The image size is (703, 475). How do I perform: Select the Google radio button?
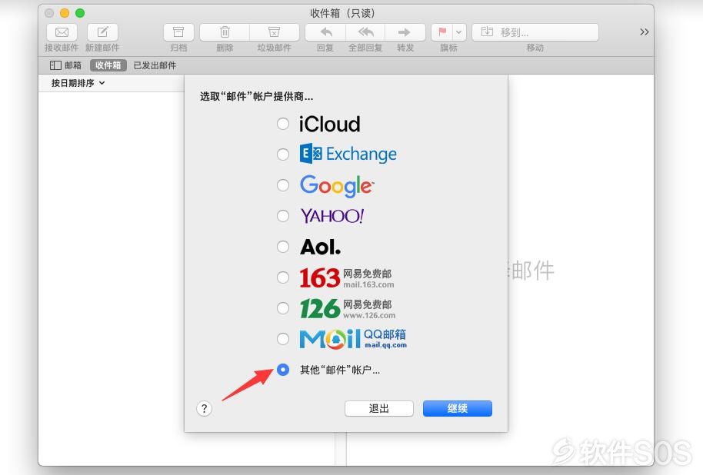pyautogui.click(x=283, y=185)
